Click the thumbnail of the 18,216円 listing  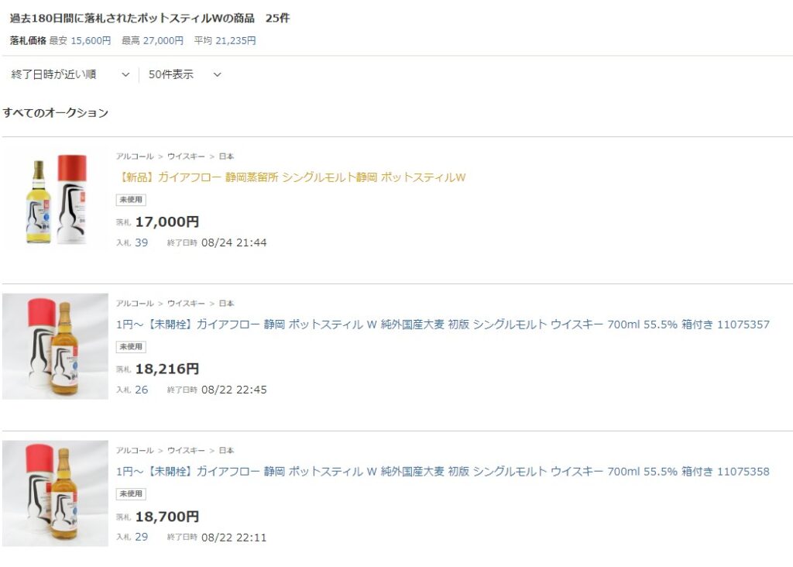[56, 346]
